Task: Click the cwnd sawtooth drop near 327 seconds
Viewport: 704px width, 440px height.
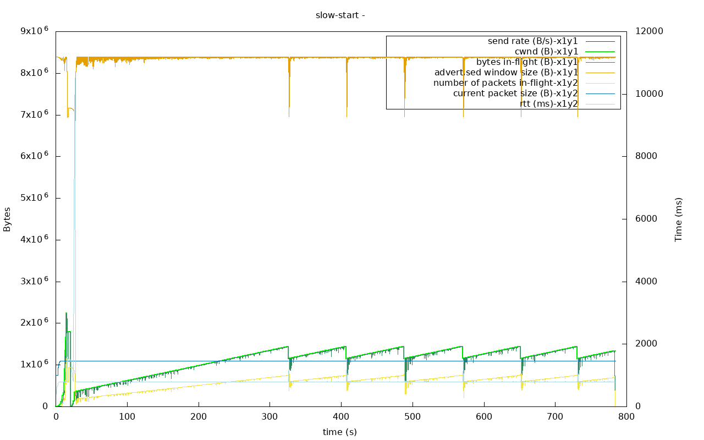Action: 289,353
